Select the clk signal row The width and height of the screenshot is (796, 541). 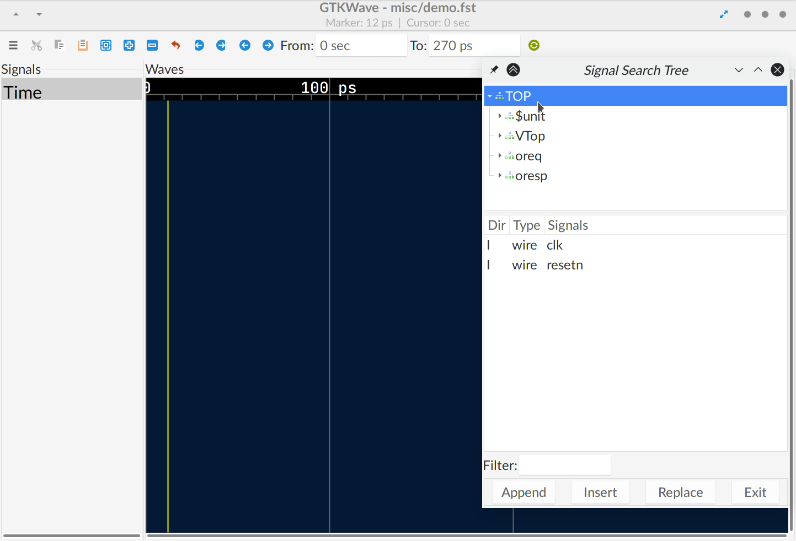pyautogui.click(x=635, y=245)
